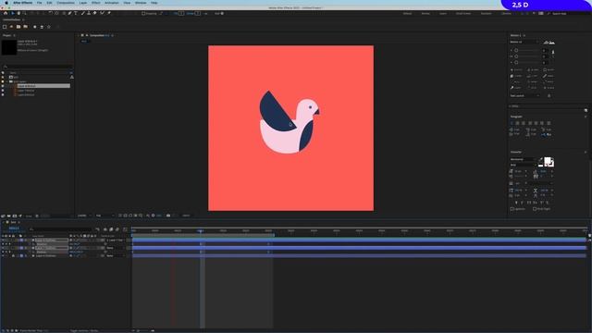
Task: Click first icon in Motion toolbar row
Action: point(512,70)
